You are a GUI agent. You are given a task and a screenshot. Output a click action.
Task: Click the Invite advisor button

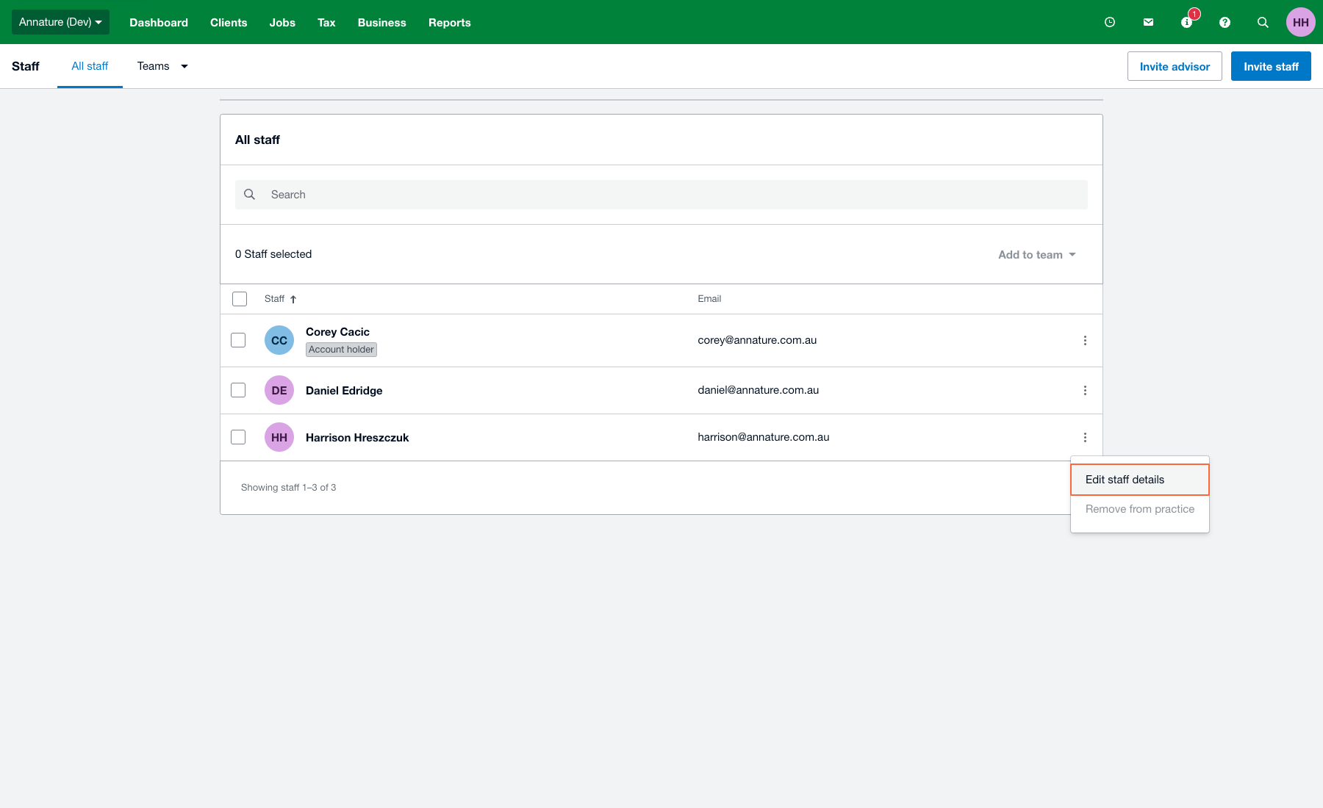tap(1175, 66)
